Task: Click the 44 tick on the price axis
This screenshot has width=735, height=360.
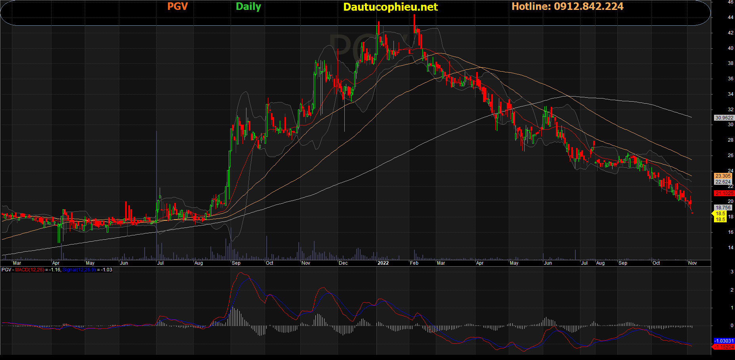Action: pos(730,17)
